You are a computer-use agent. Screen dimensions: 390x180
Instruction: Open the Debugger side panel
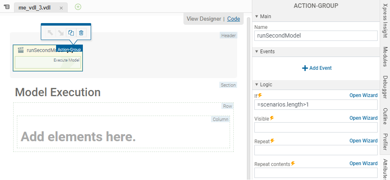(385, 87)
